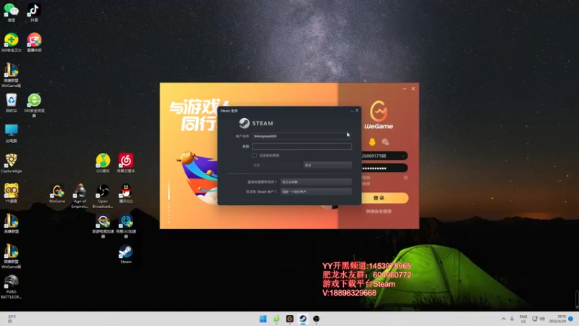
Task: Open the 360安全浏览器 desktop shortcut
Action: point(34,105)
